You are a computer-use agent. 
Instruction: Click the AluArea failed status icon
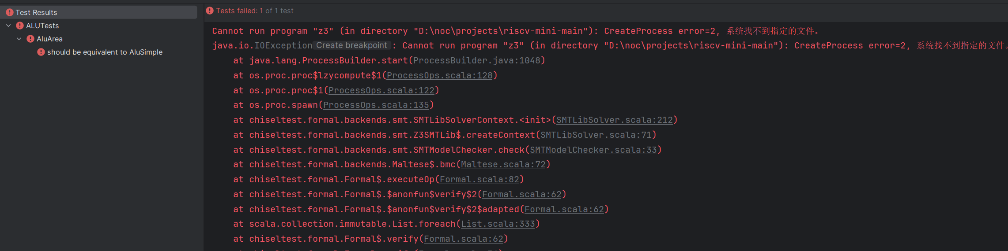(x=30, y=39)
